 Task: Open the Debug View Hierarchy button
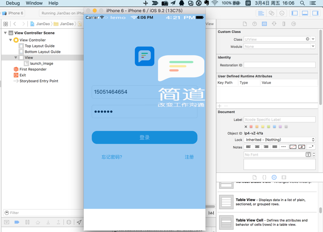(69, 222)
